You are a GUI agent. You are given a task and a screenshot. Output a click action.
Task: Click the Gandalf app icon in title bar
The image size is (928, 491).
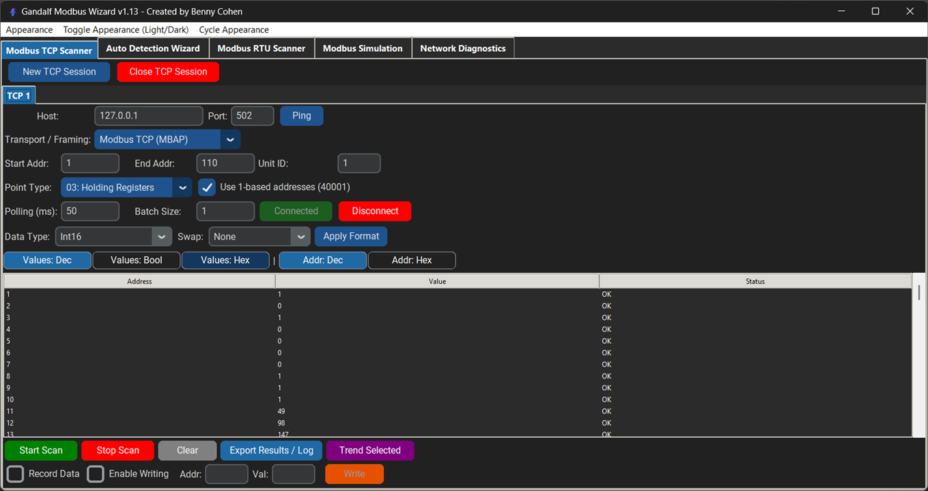(x=12, y=12)
